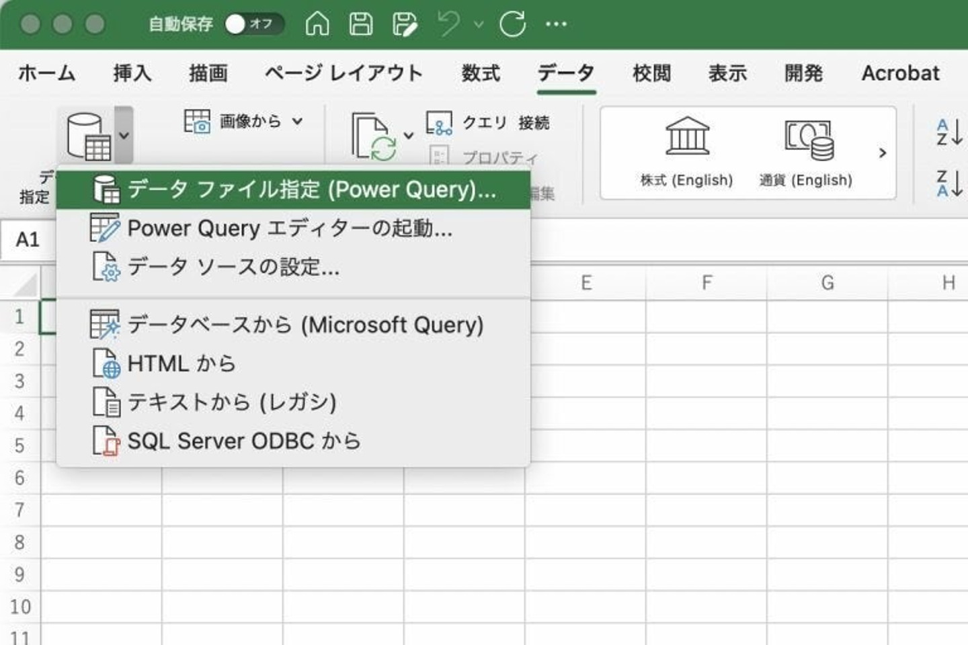Expand the Refresh All dropdown arrow
968x645 pixels.
click(x=408, y=136)
